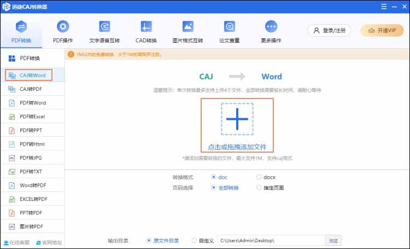
Task: Click the 更多操作 three-dots icon
Action: click(271, 27)
